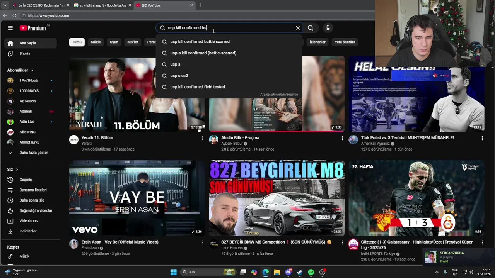Open the YouTube guide hamburger menu

(10, 28)
